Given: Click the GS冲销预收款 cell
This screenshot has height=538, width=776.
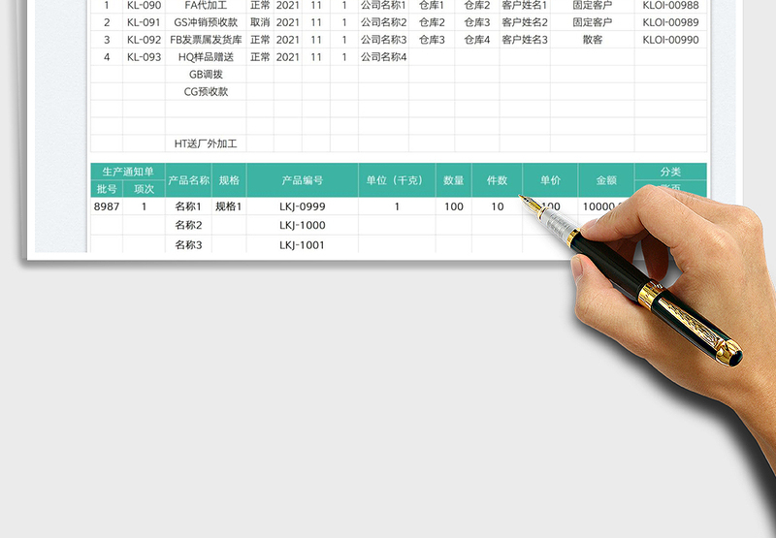Looking at the screenshot, I should pyautogui.click(x=206, y=22).
